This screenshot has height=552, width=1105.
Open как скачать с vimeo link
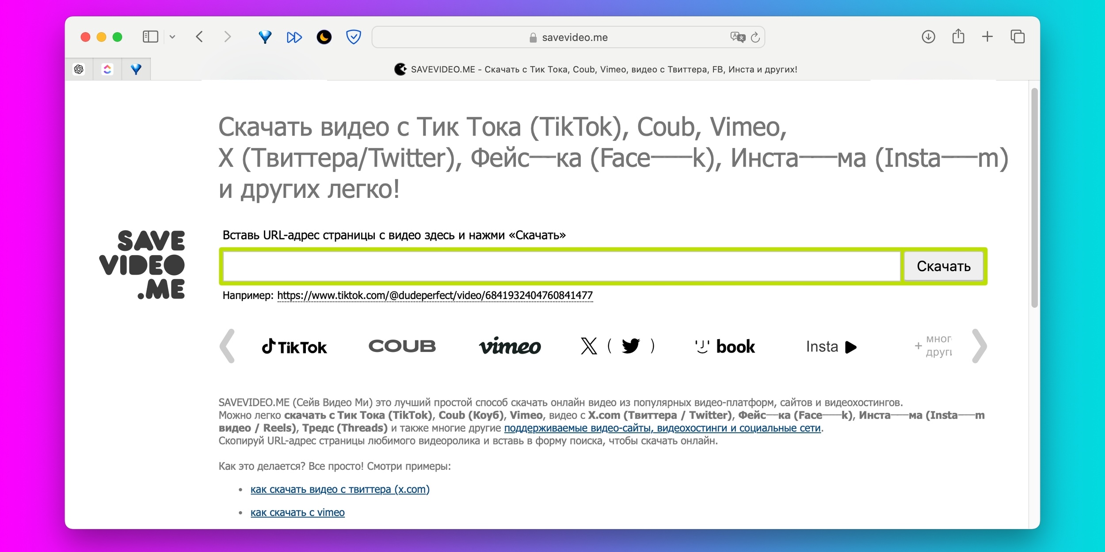pyautogui.click(x=297, y=512)
